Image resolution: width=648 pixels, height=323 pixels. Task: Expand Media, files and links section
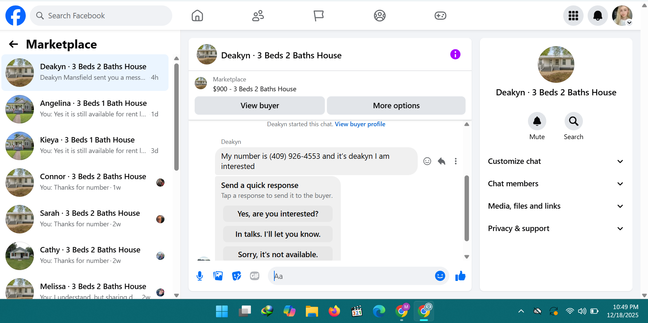(556, 206)
